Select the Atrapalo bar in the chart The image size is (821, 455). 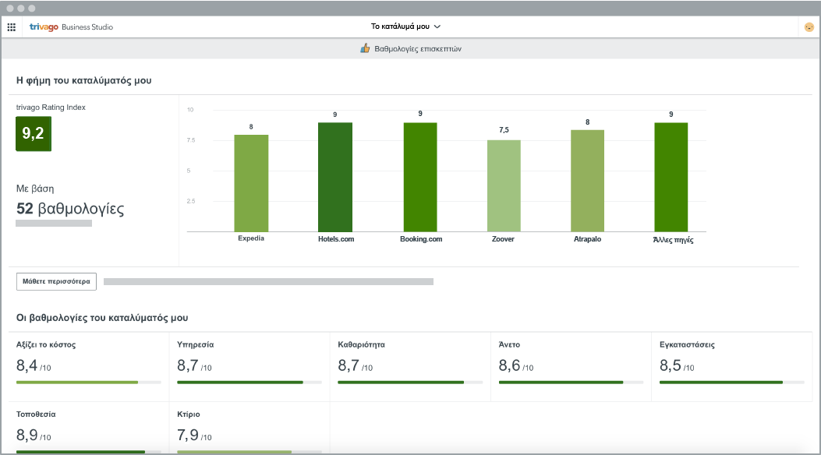[587, 181]
